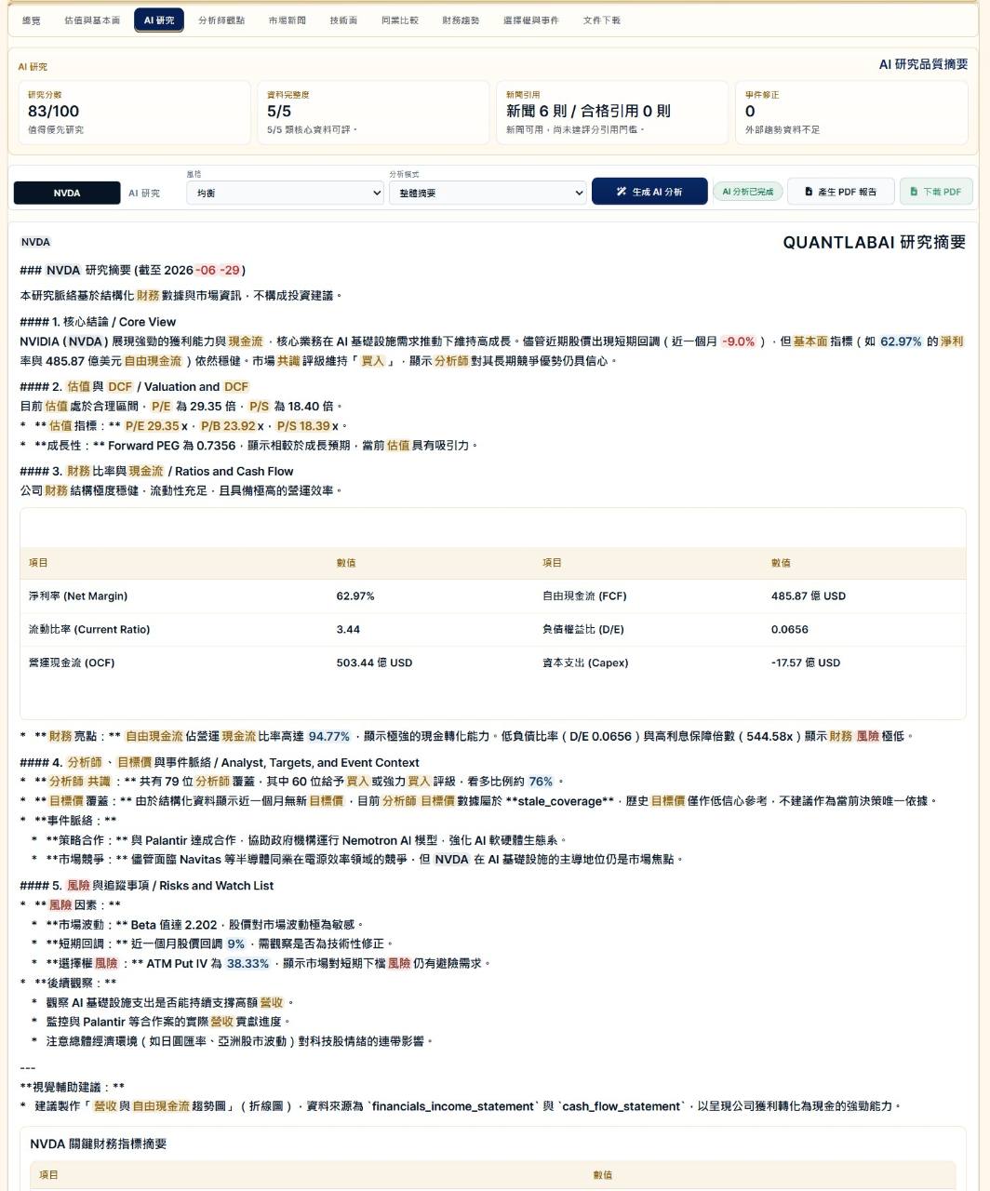Open the 風格 dropdown set to 均衡
The width and height of the screenshot is (990, 1191).
coord(285,193)
